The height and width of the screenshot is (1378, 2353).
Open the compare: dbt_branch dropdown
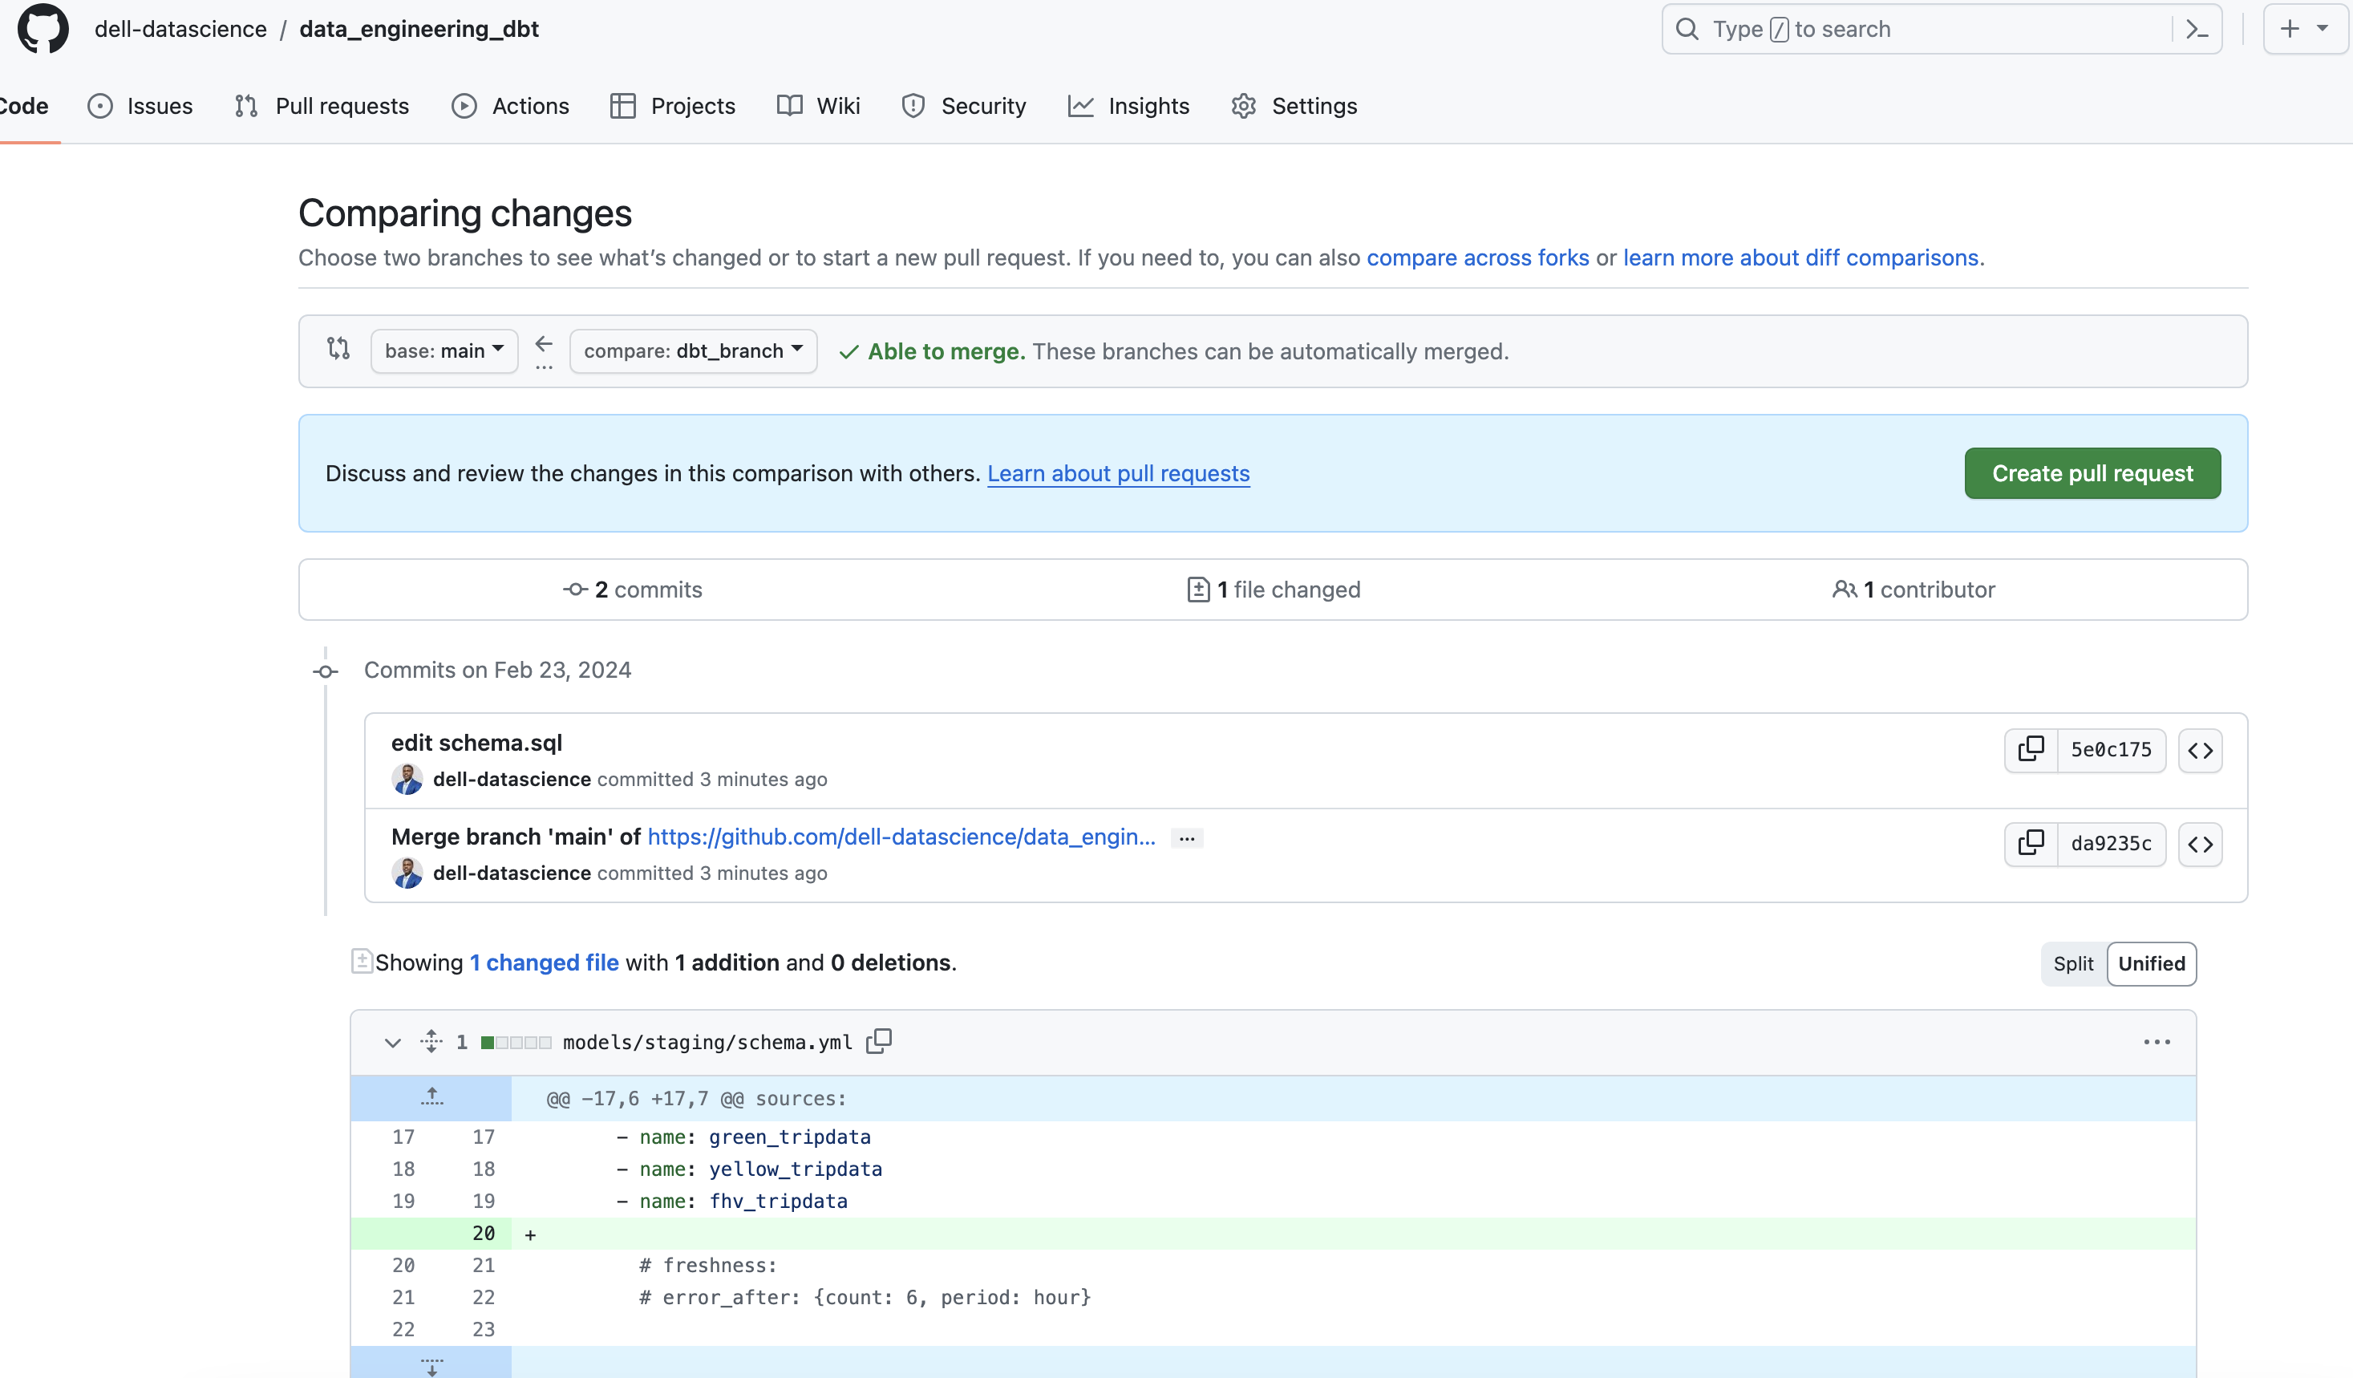click(693, 351)
